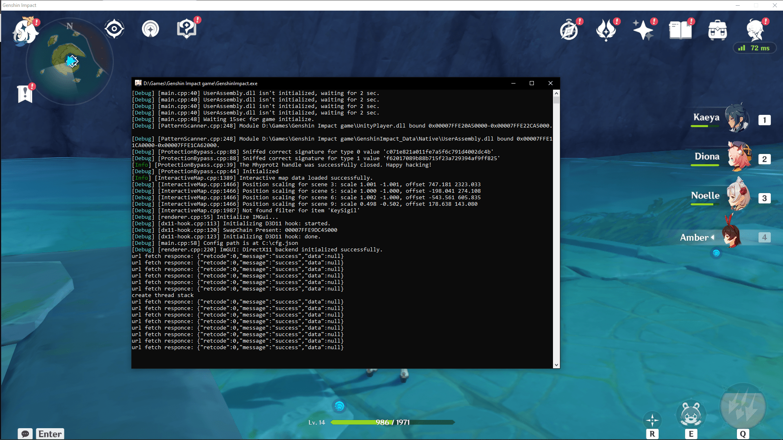The width and height of the screenshot is (783, 440).
Task: Maximize the GenshinImpact.exe console window
Action: click(532, 83)
